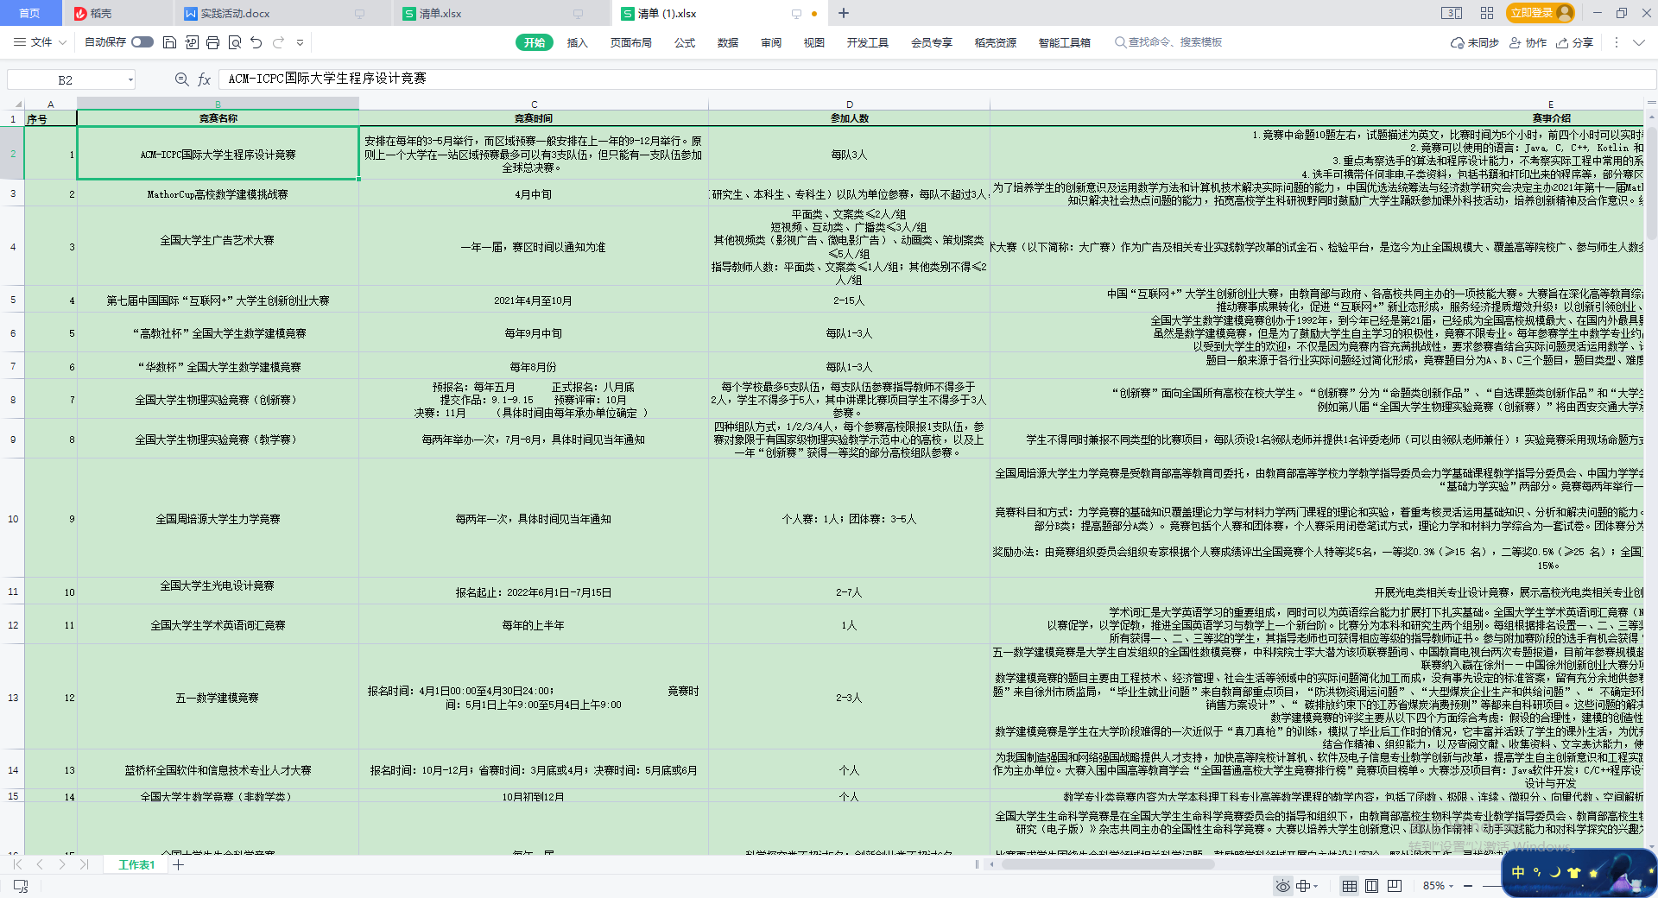Switch to page layout view icon
Screen dimensions: 1658x898
pyautogui.click(x=1371, y=886)
